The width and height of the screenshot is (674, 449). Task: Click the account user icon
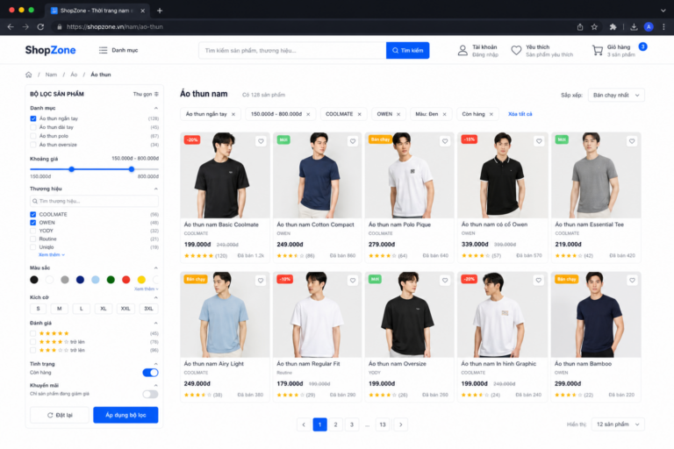(462, 50)
